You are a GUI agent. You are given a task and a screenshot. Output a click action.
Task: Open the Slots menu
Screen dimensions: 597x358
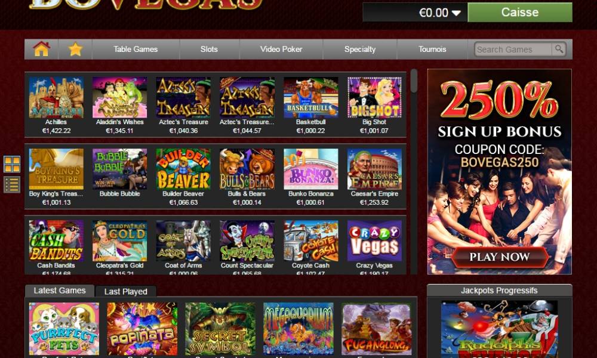click(x=209, y=49)
